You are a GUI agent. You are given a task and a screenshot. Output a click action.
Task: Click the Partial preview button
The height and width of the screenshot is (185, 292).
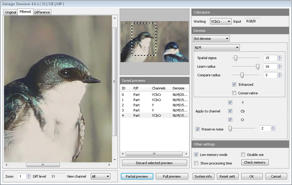point(137,176)
